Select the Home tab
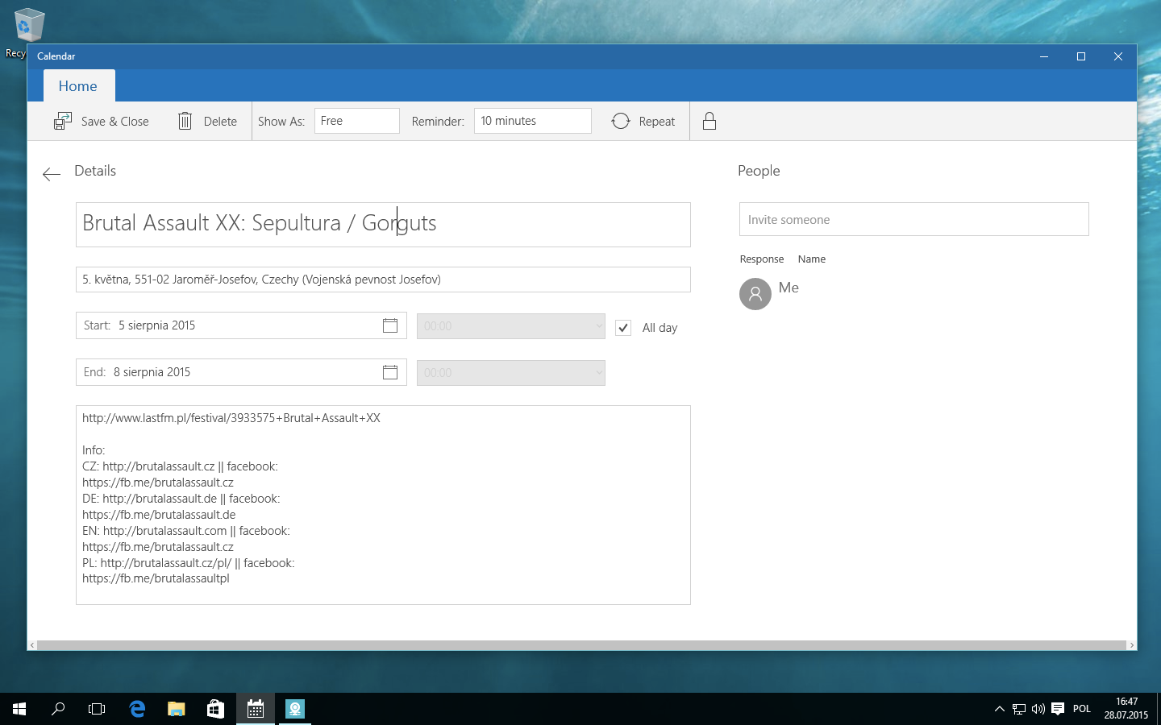 [78, 86]
